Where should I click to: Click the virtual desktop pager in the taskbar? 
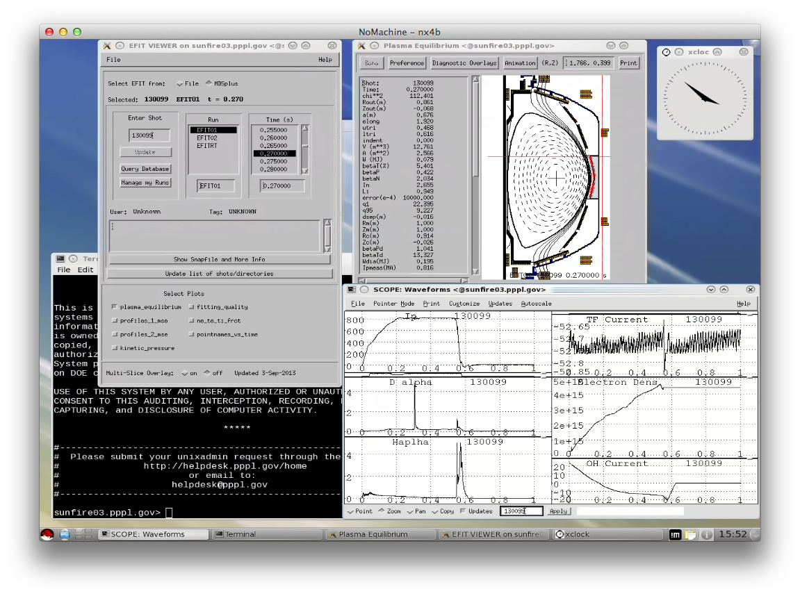(83, 534)
